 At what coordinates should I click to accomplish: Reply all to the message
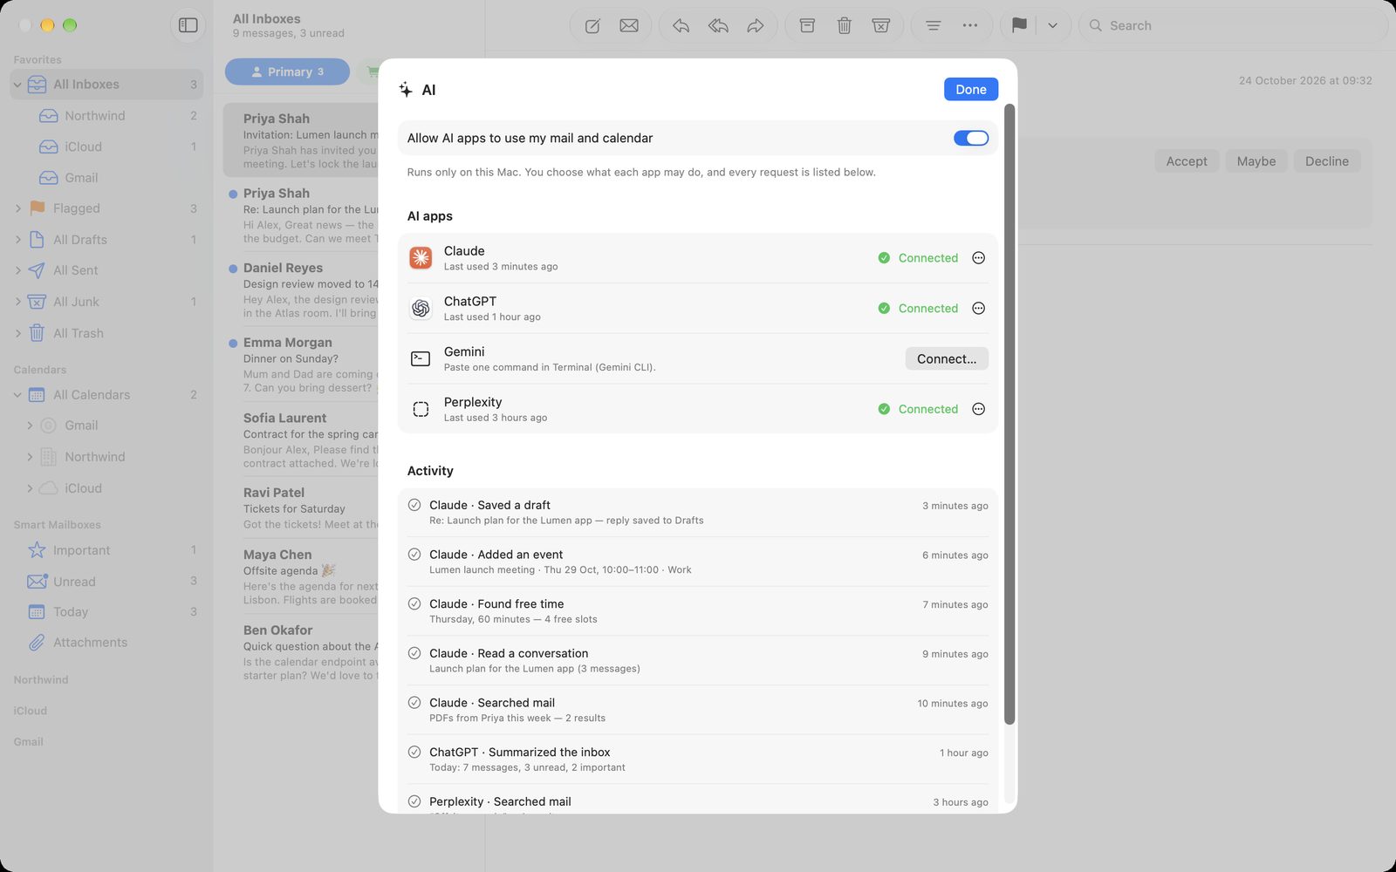coord(718,26)
